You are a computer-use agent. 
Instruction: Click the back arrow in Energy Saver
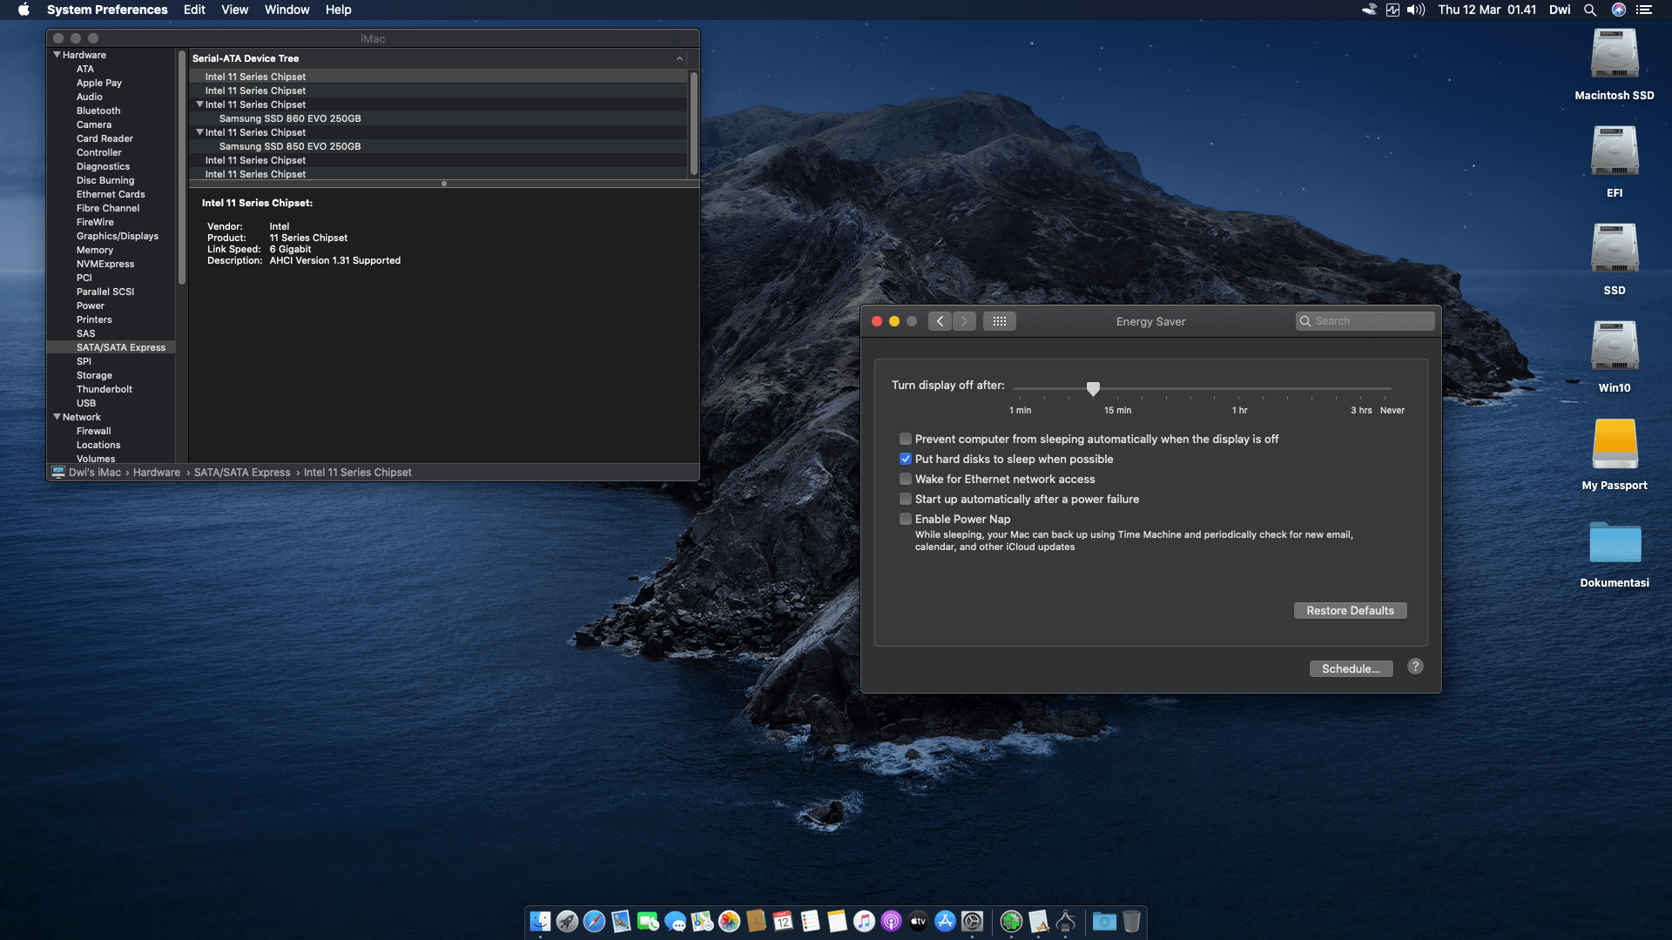click(x=940, y=321)
